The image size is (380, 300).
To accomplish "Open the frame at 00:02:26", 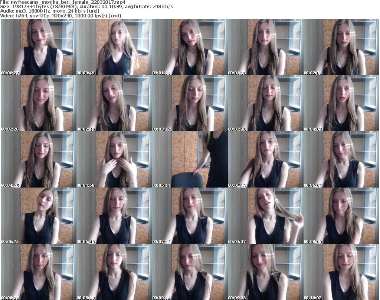I will click(x=38, y=103).
